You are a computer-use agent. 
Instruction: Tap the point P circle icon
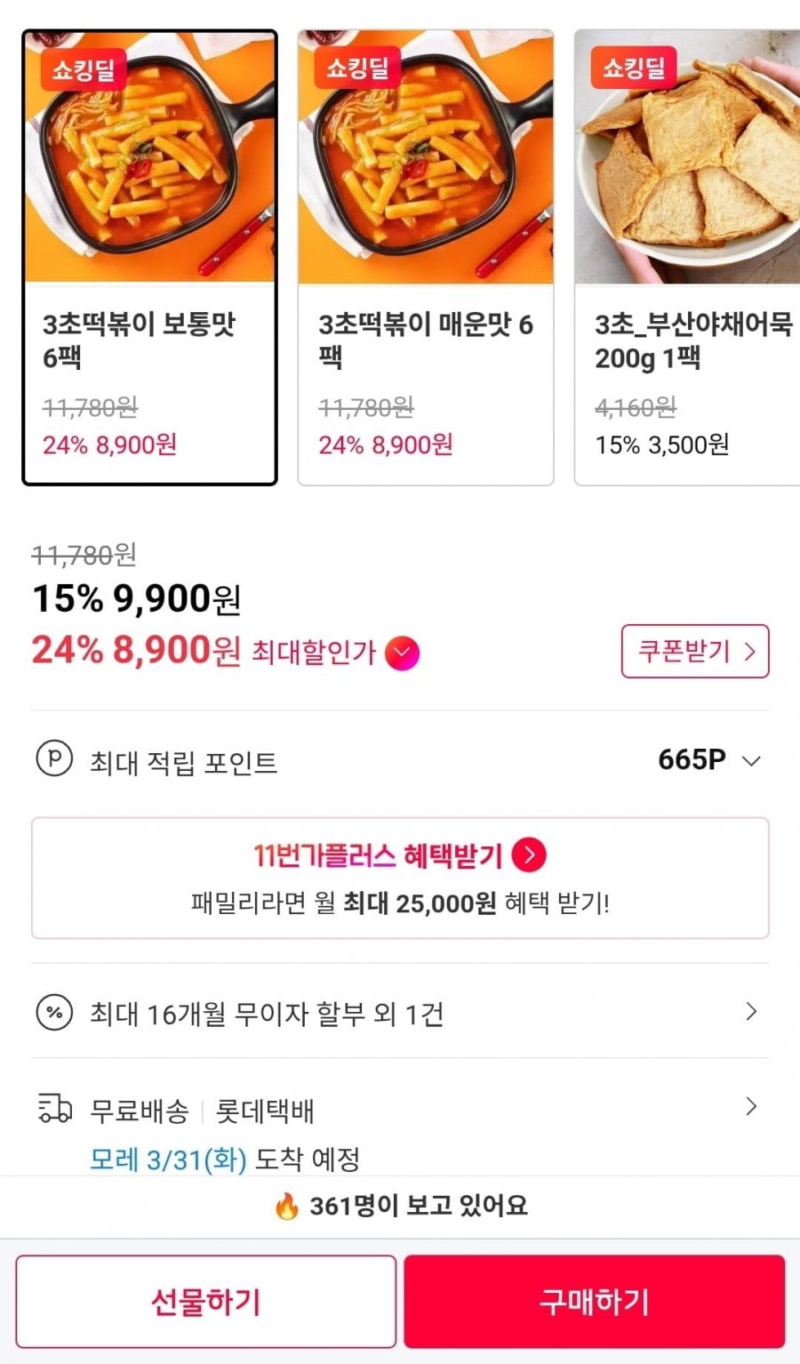click(54, 760)
